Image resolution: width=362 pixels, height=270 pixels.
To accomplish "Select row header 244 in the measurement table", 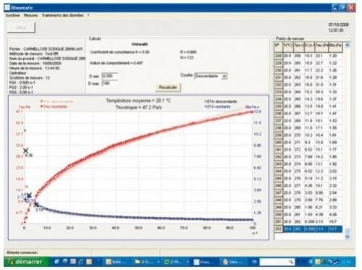I will [x=279, y=171].
